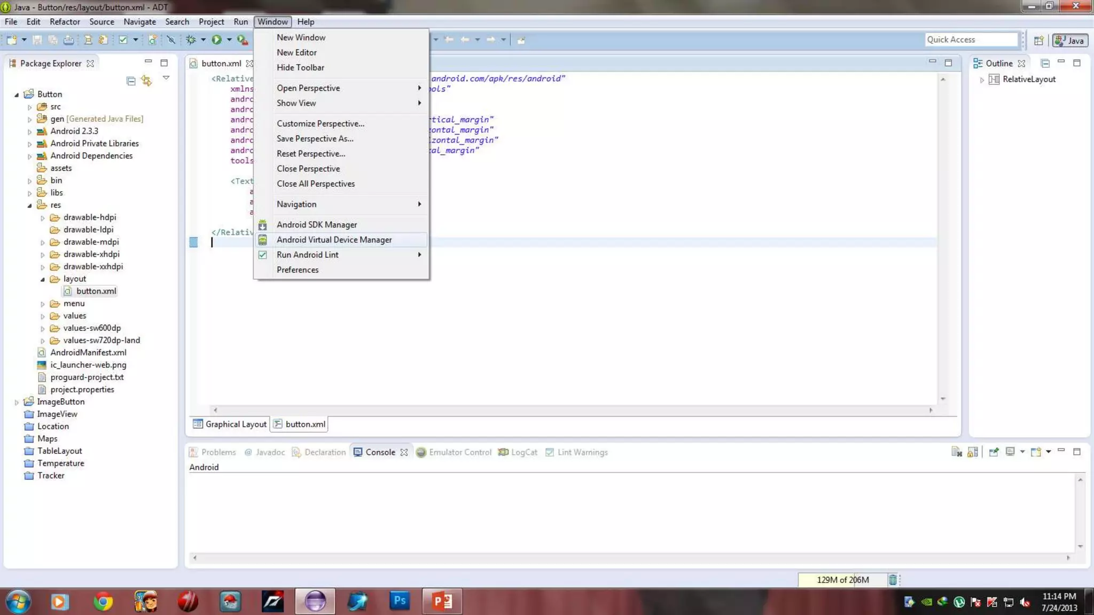Screen dimensions: 1094x615
Task: Click the green Run button in the toolbar
Action: (216, 40)
